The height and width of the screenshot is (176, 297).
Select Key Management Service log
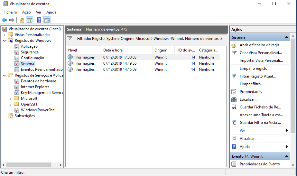pos(42,93)
